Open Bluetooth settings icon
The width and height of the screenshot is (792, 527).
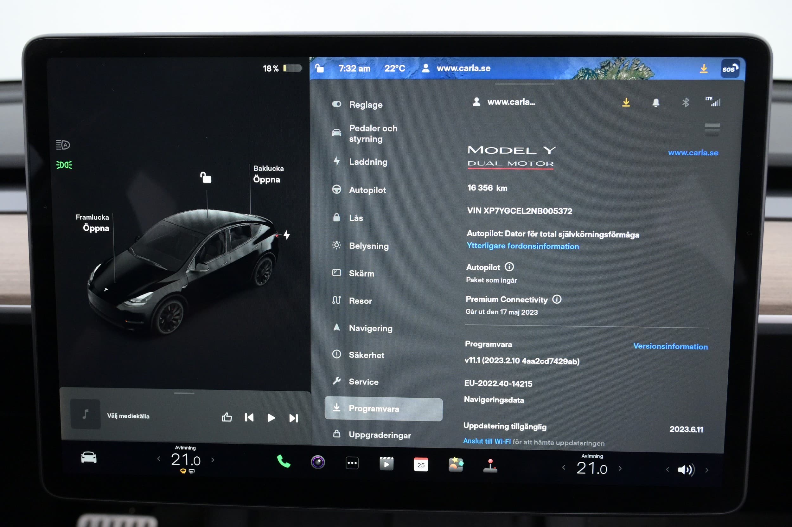click(x=686, y=102)
